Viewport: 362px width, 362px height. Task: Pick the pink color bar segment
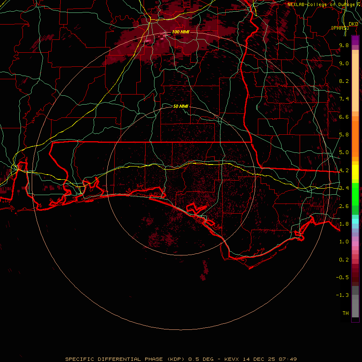355,244
